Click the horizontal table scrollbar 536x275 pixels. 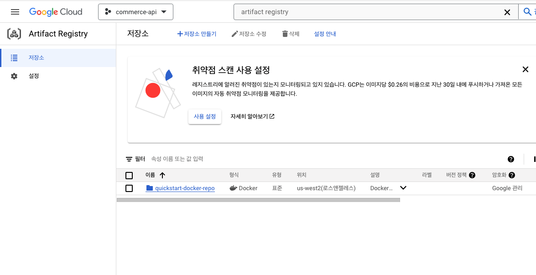(258, 200)
